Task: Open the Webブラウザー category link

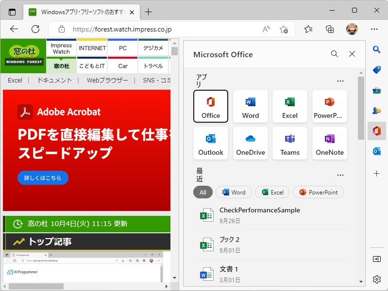Action: point(107,81)
